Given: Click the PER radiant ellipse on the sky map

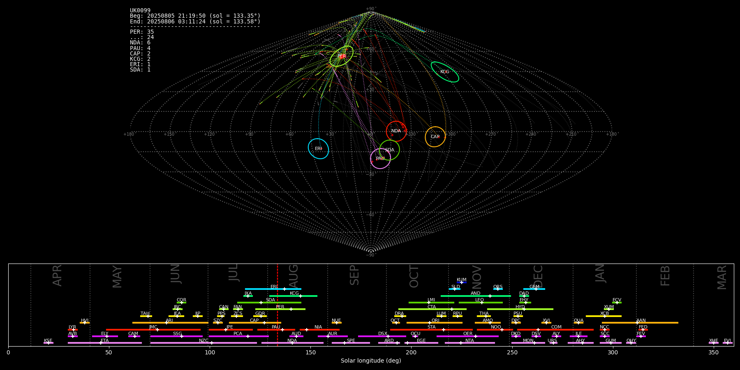Looking at the screenshot, I should coord(342,56).
